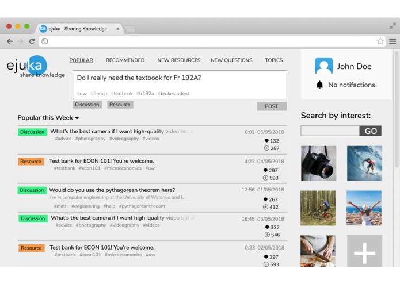
Task: Click the orange Resource label on the 4:23 post
Action: click(31, 162)
